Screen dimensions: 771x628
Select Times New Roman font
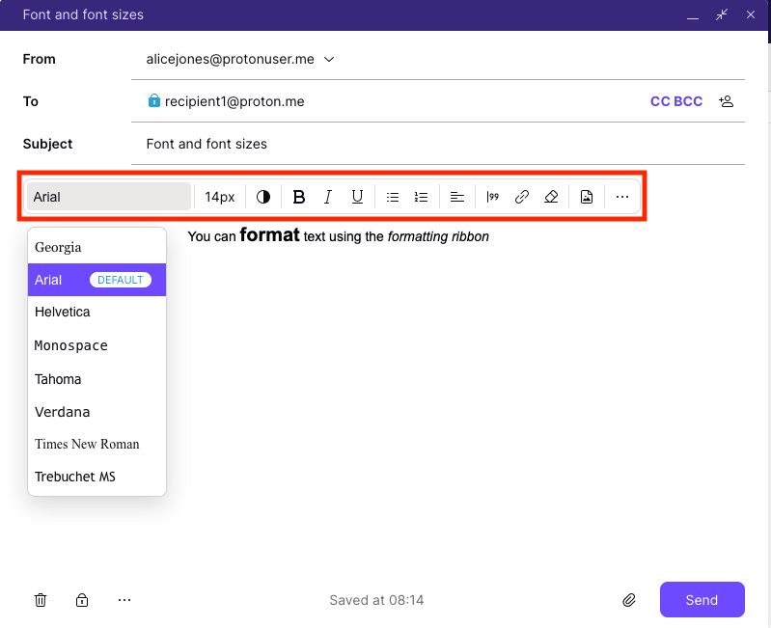(x=96, y=444)
